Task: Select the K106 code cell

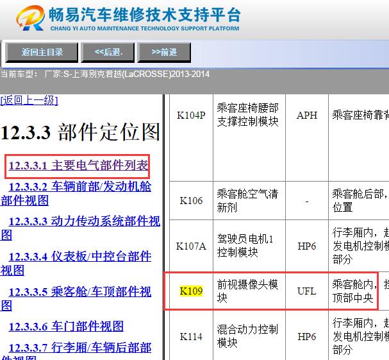Action: pos(191,200)
